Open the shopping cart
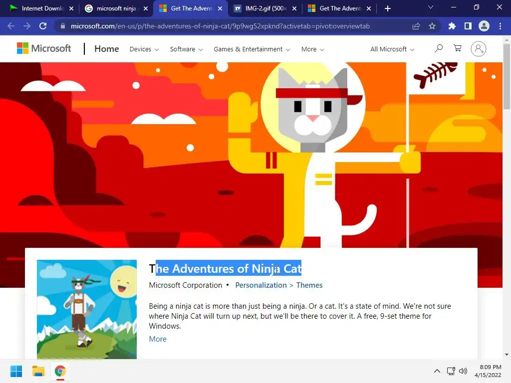The image size is (511, 383). 458,48
